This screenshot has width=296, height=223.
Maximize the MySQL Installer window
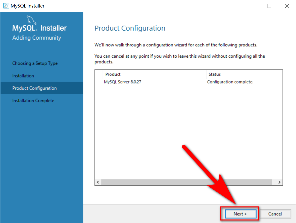pyautogui.click(x=269, y=6)
